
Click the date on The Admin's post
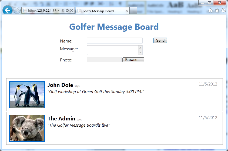(x=208, y=118)
